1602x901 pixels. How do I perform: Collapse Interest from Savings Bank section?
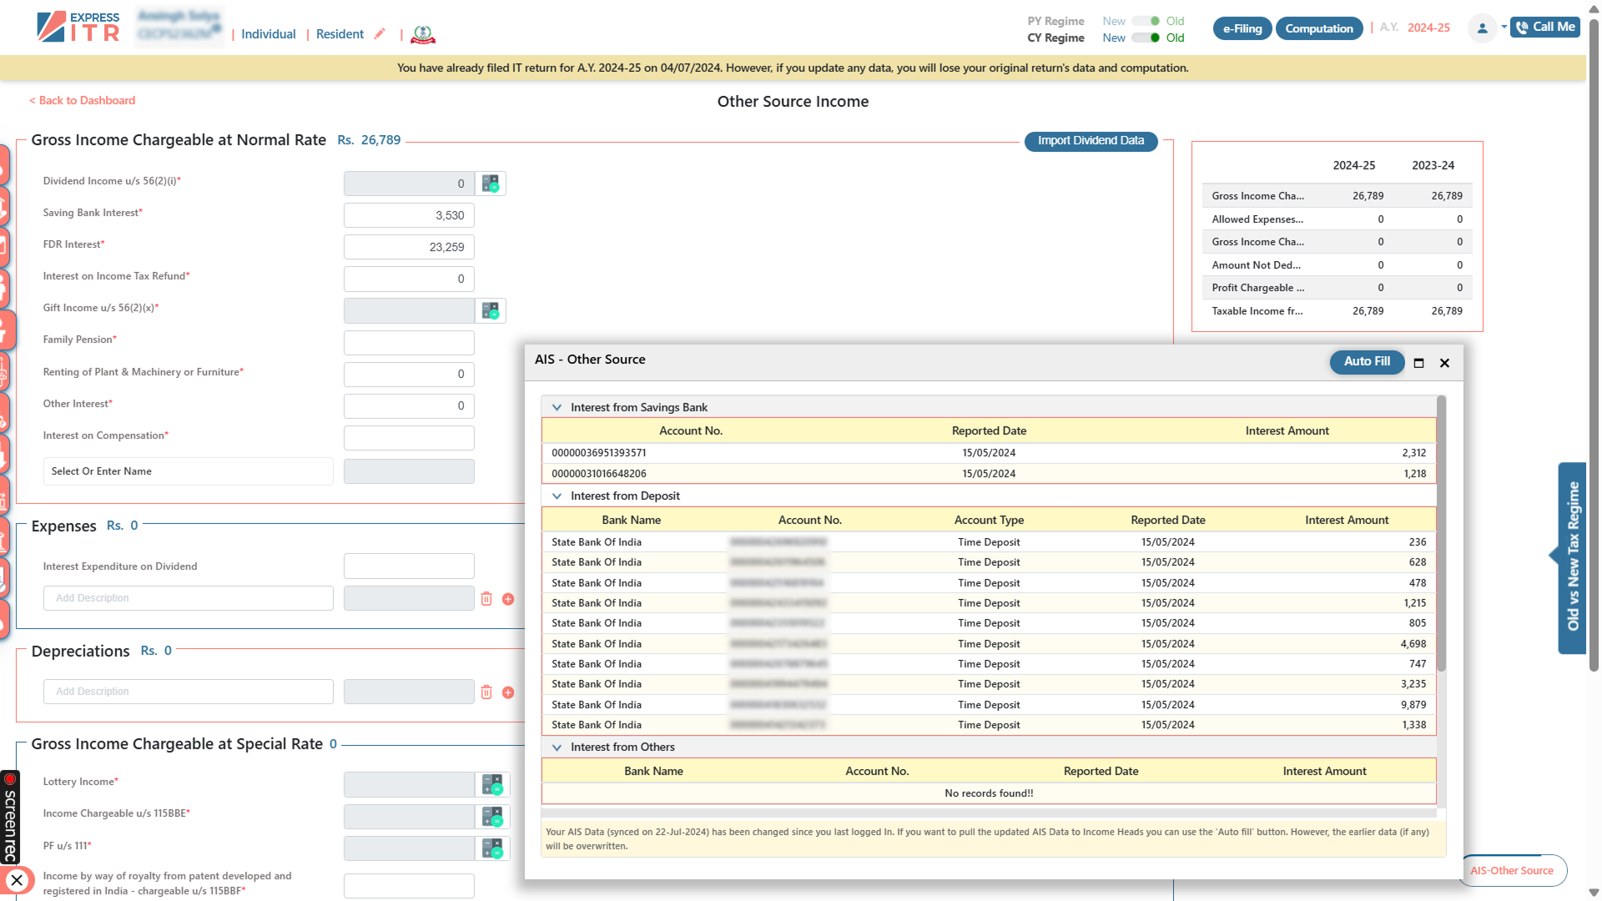tap(557, 408)
